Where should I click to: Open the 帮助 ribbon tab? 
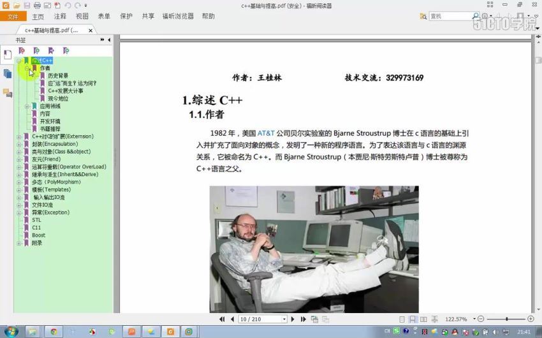click(208, 16)
